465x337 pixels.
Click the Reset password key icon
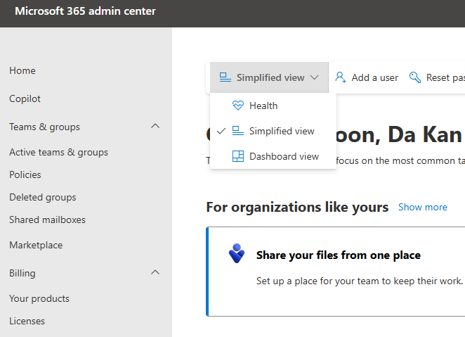(415, 77)
